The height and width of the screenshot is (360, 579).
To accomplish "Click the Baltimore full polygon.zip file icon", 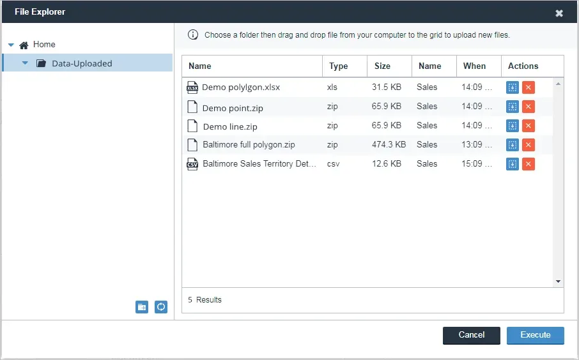I will coord(192,145).
